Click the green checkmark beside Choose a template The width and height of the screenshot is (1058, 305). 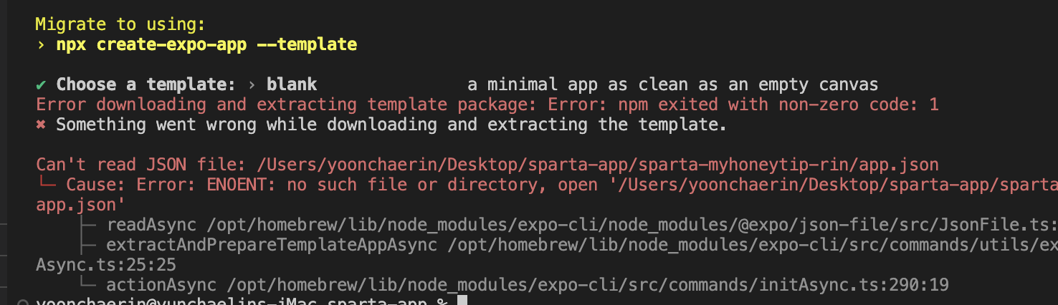[x=41, y=84]
